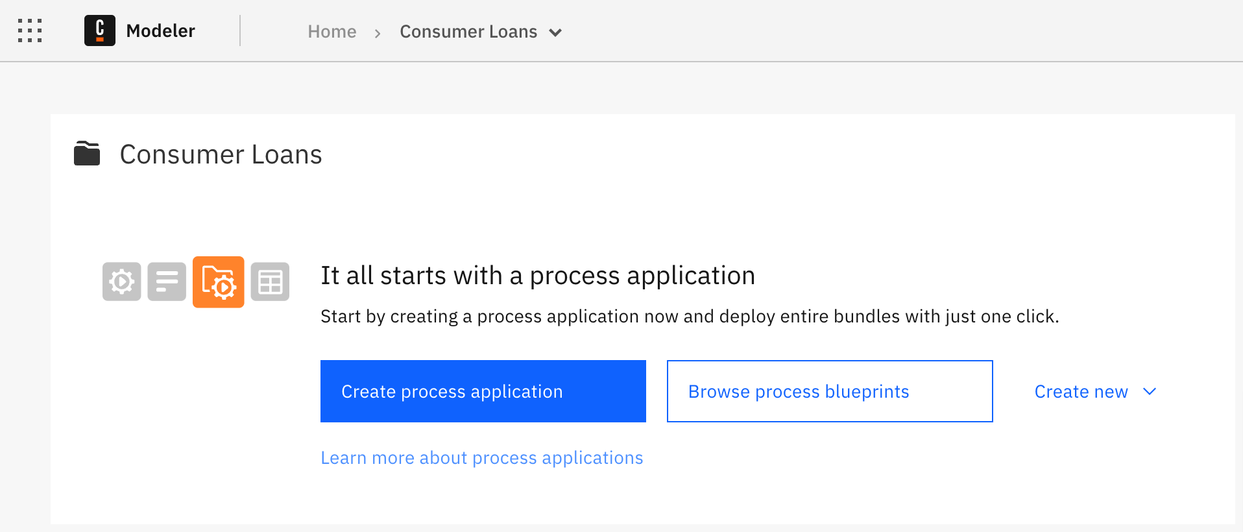Image resolution: width=1243 pixels, height=532 pixels.
Task: Select Consumer Loans breadcrumb text
Action: pyautogui.click(x=468, y=31)
